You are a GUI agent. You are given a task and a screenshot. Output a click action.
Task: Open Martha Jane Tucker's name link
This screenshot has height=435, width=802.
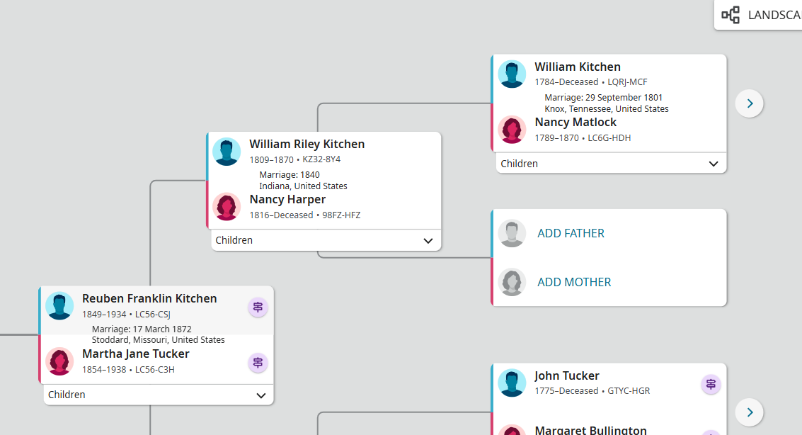click(x=136, y=354)
